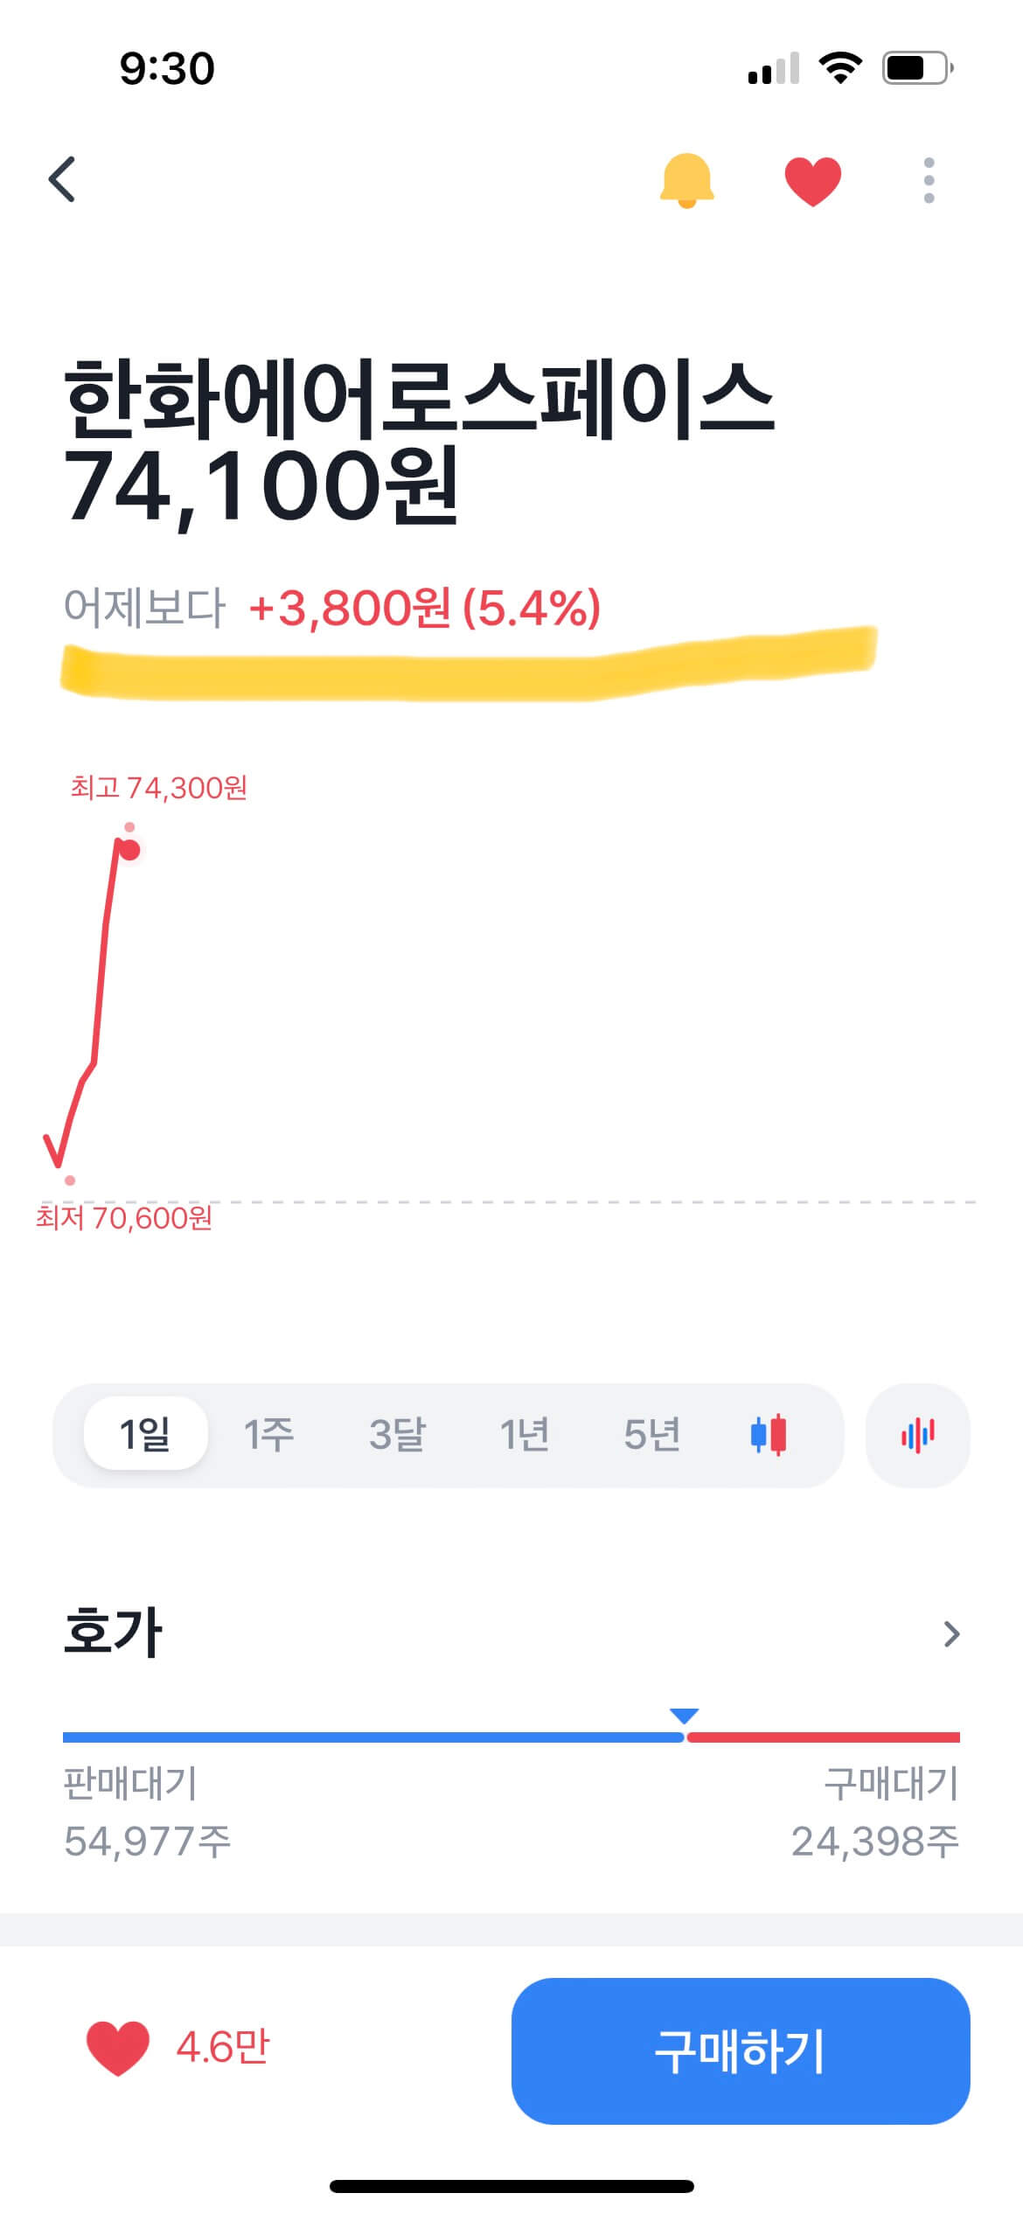Tap the 최저 70,600원 low marker
Viewport: 1023px width, 2214px height.
click(124, 1217)
